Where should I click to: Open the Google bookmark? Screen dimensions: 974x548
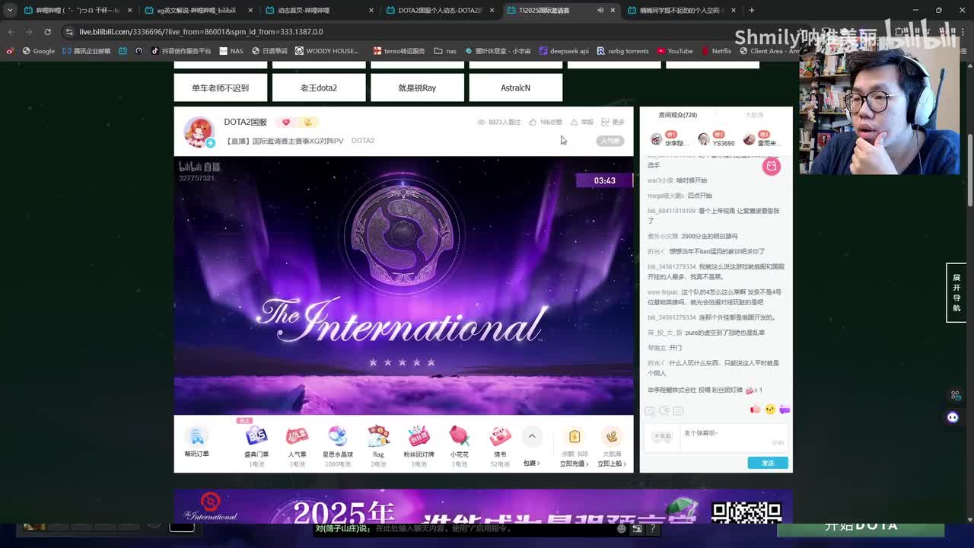pyautogui.click(x=39, y=51)
